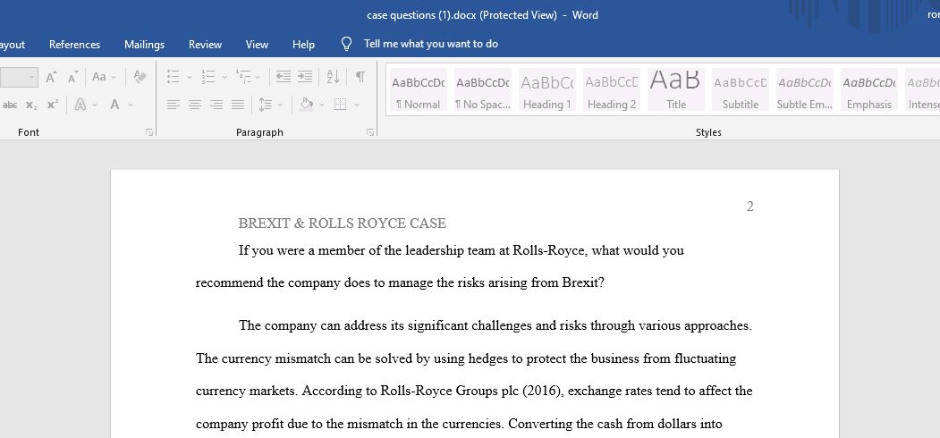
Task: Click the Clear All Formatting icon
Action: pos(140,77)
